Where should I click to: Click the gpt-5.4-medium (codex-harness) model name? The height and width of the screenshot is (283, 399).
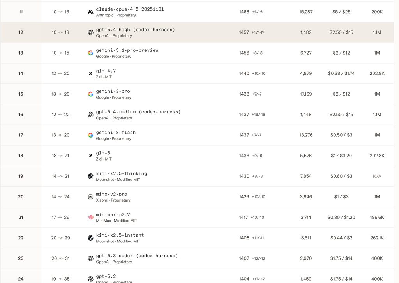138,112
